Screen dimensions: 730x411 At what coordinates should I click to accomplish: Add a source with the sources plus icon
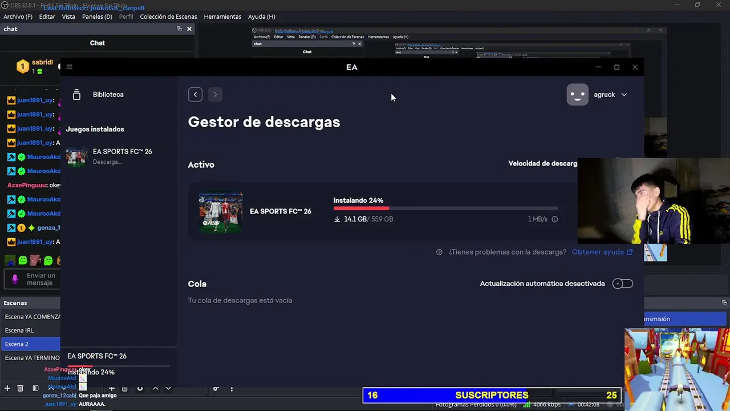pyautogui.click(x=112, y=388)
